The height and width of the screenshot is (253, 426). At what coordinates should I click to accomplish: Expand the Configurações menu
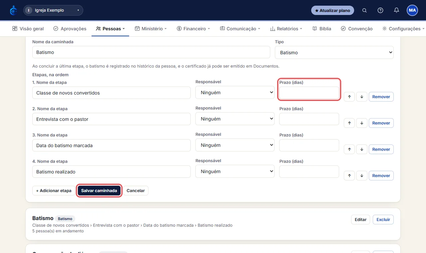click(403, 29)
